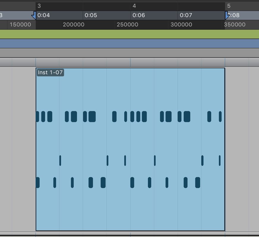This screenshot has width=259, height=237.
Task: Click 150000 in the samples ruler
Action: [20, 25]
